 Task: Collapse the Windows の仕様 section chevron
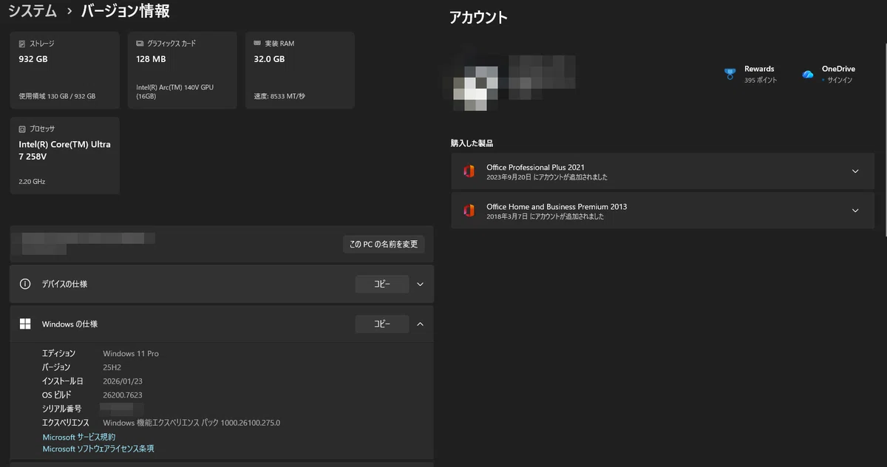[420, 324]
